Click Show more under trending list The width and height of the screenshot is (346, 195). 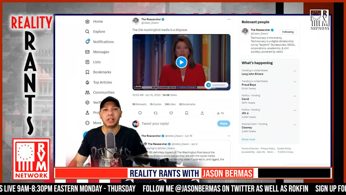coord(248,139)
